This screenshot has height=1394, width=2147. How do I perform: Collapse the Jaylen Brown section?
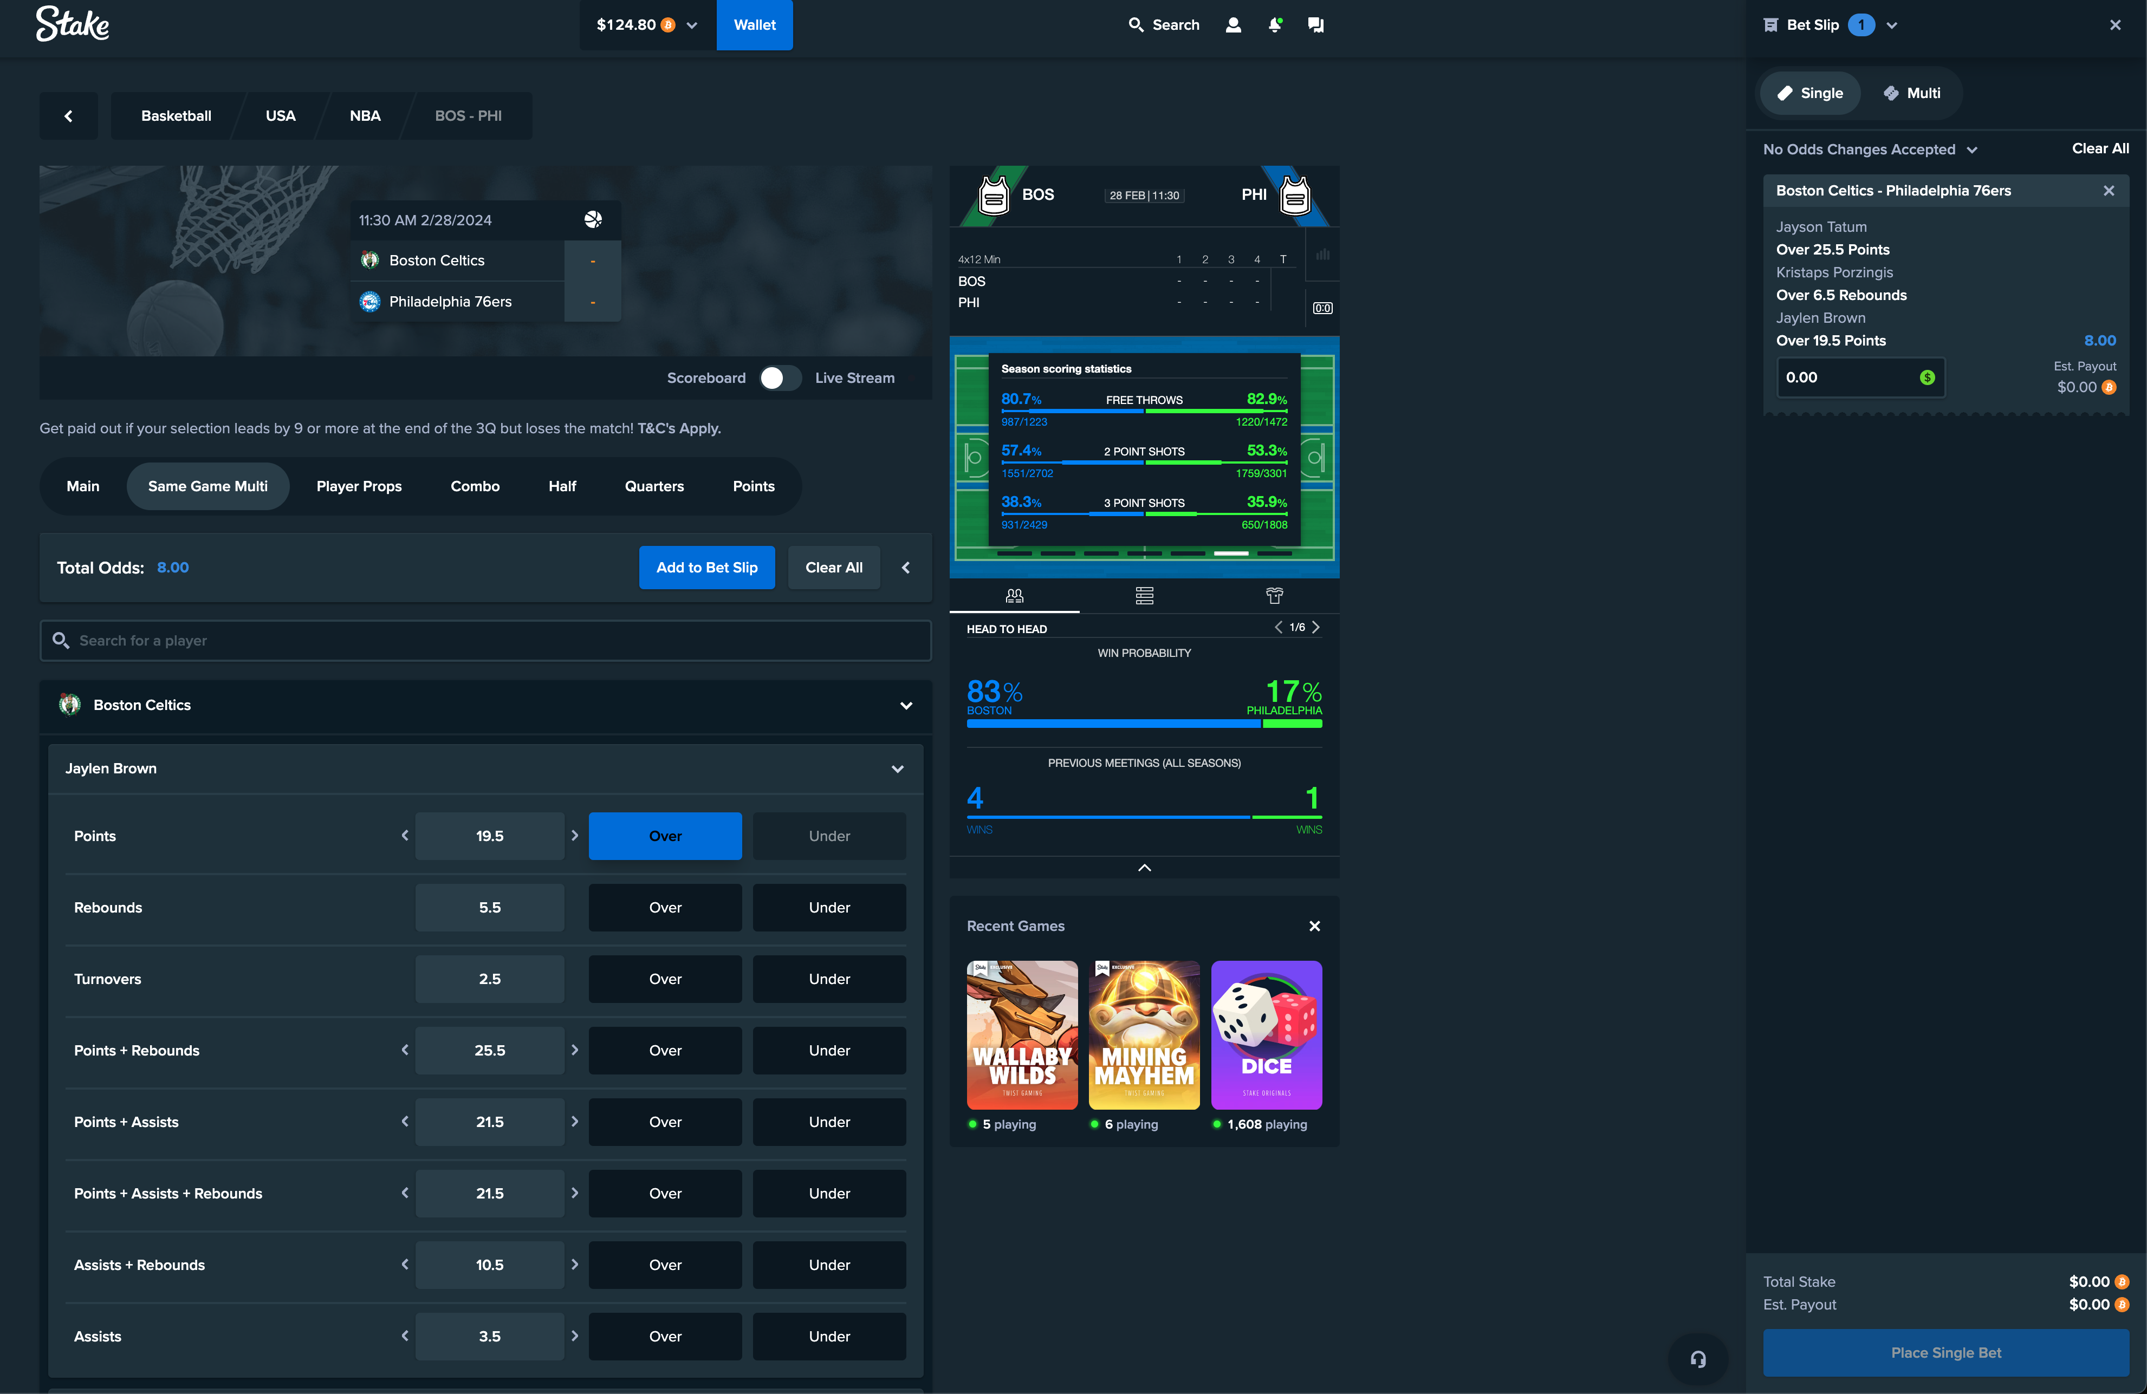(898, 769)
